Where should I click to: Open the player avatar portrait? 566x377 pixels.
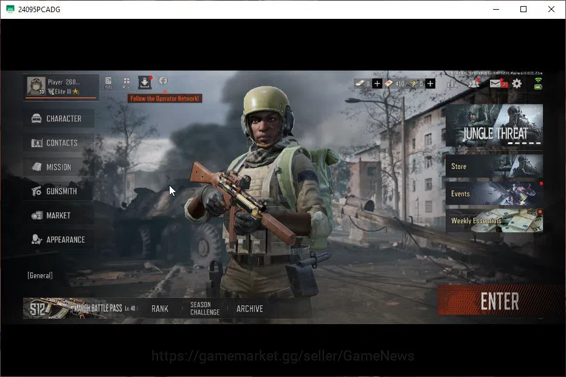pos(36,86)
